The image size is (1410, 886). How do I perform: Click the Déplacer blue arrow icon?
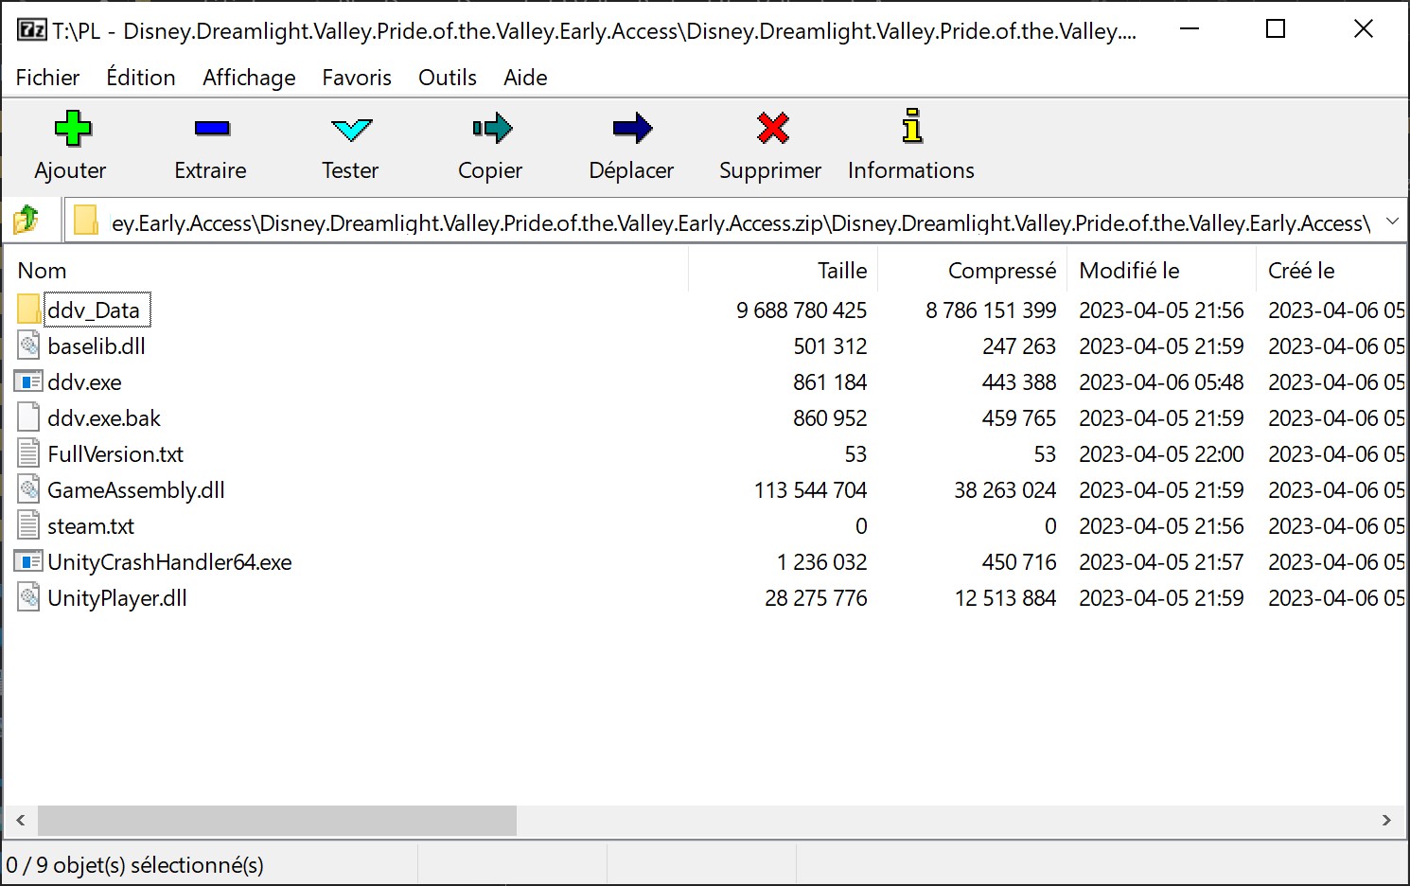pos(631,129)
